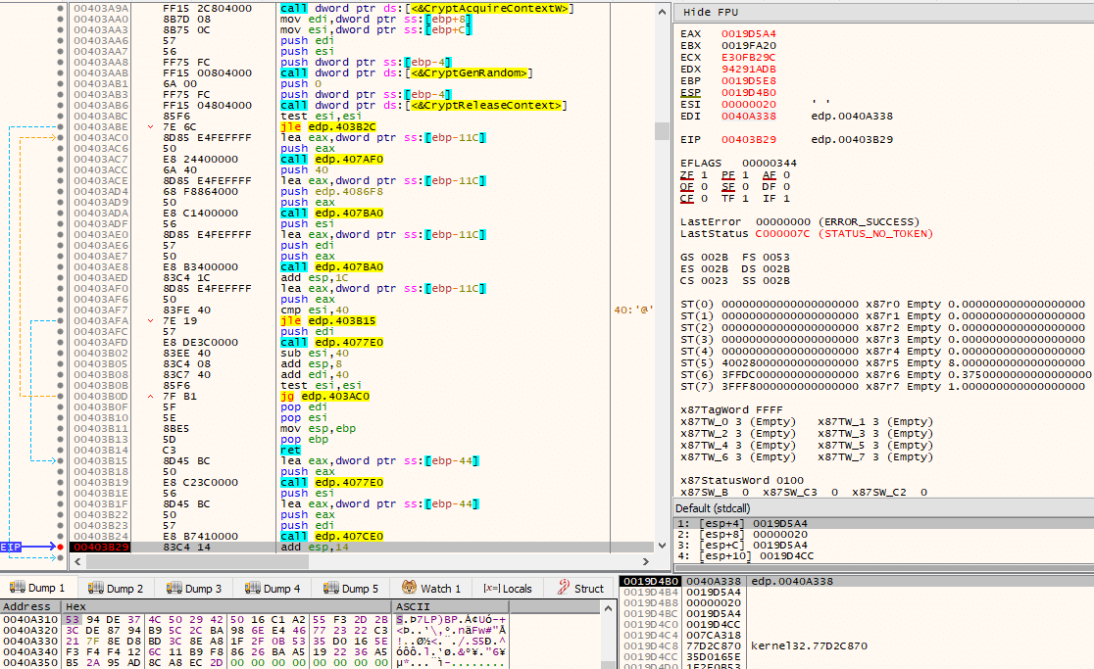
Task: Select the EDX register value 94291ADB
Action: click(x=748, y=69)
